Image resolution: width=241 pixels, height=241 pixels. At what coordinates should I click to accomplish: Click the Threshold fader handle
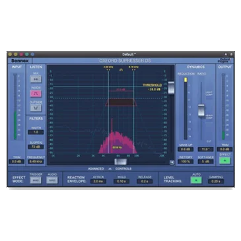[171, 87]
